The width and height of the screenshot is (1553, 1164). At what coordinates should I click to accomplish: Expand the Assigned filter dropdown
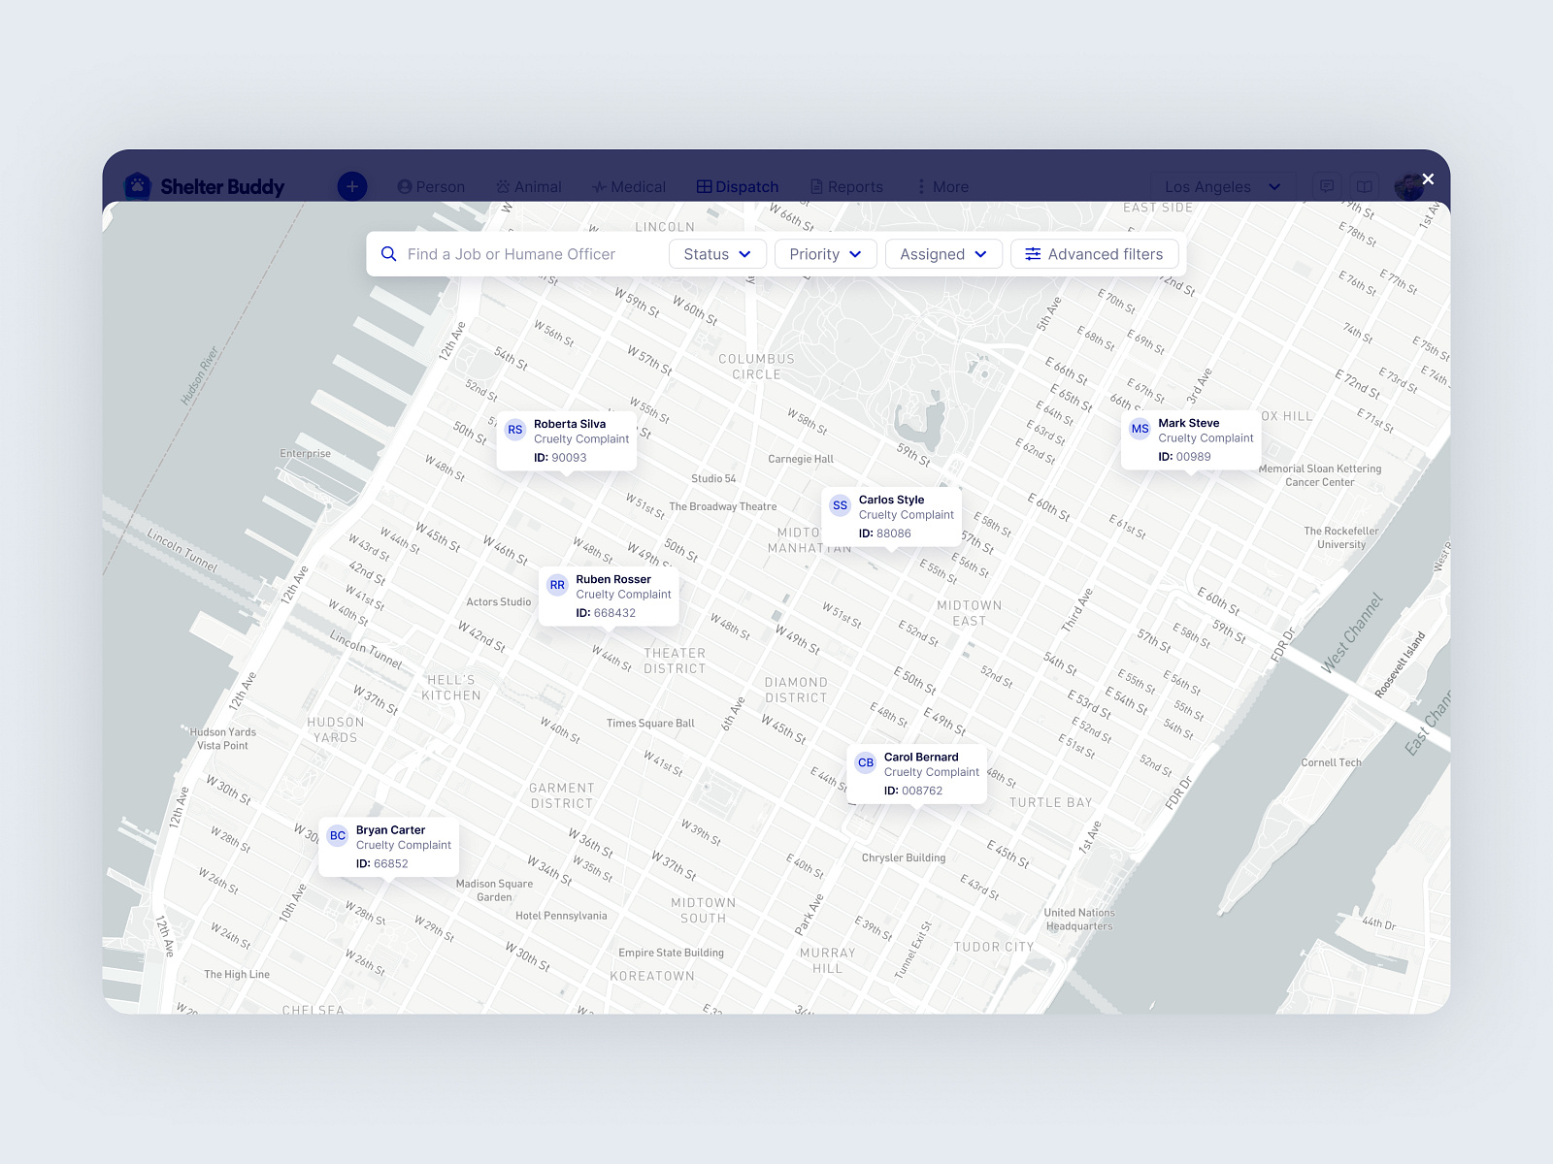coord(942,254)
